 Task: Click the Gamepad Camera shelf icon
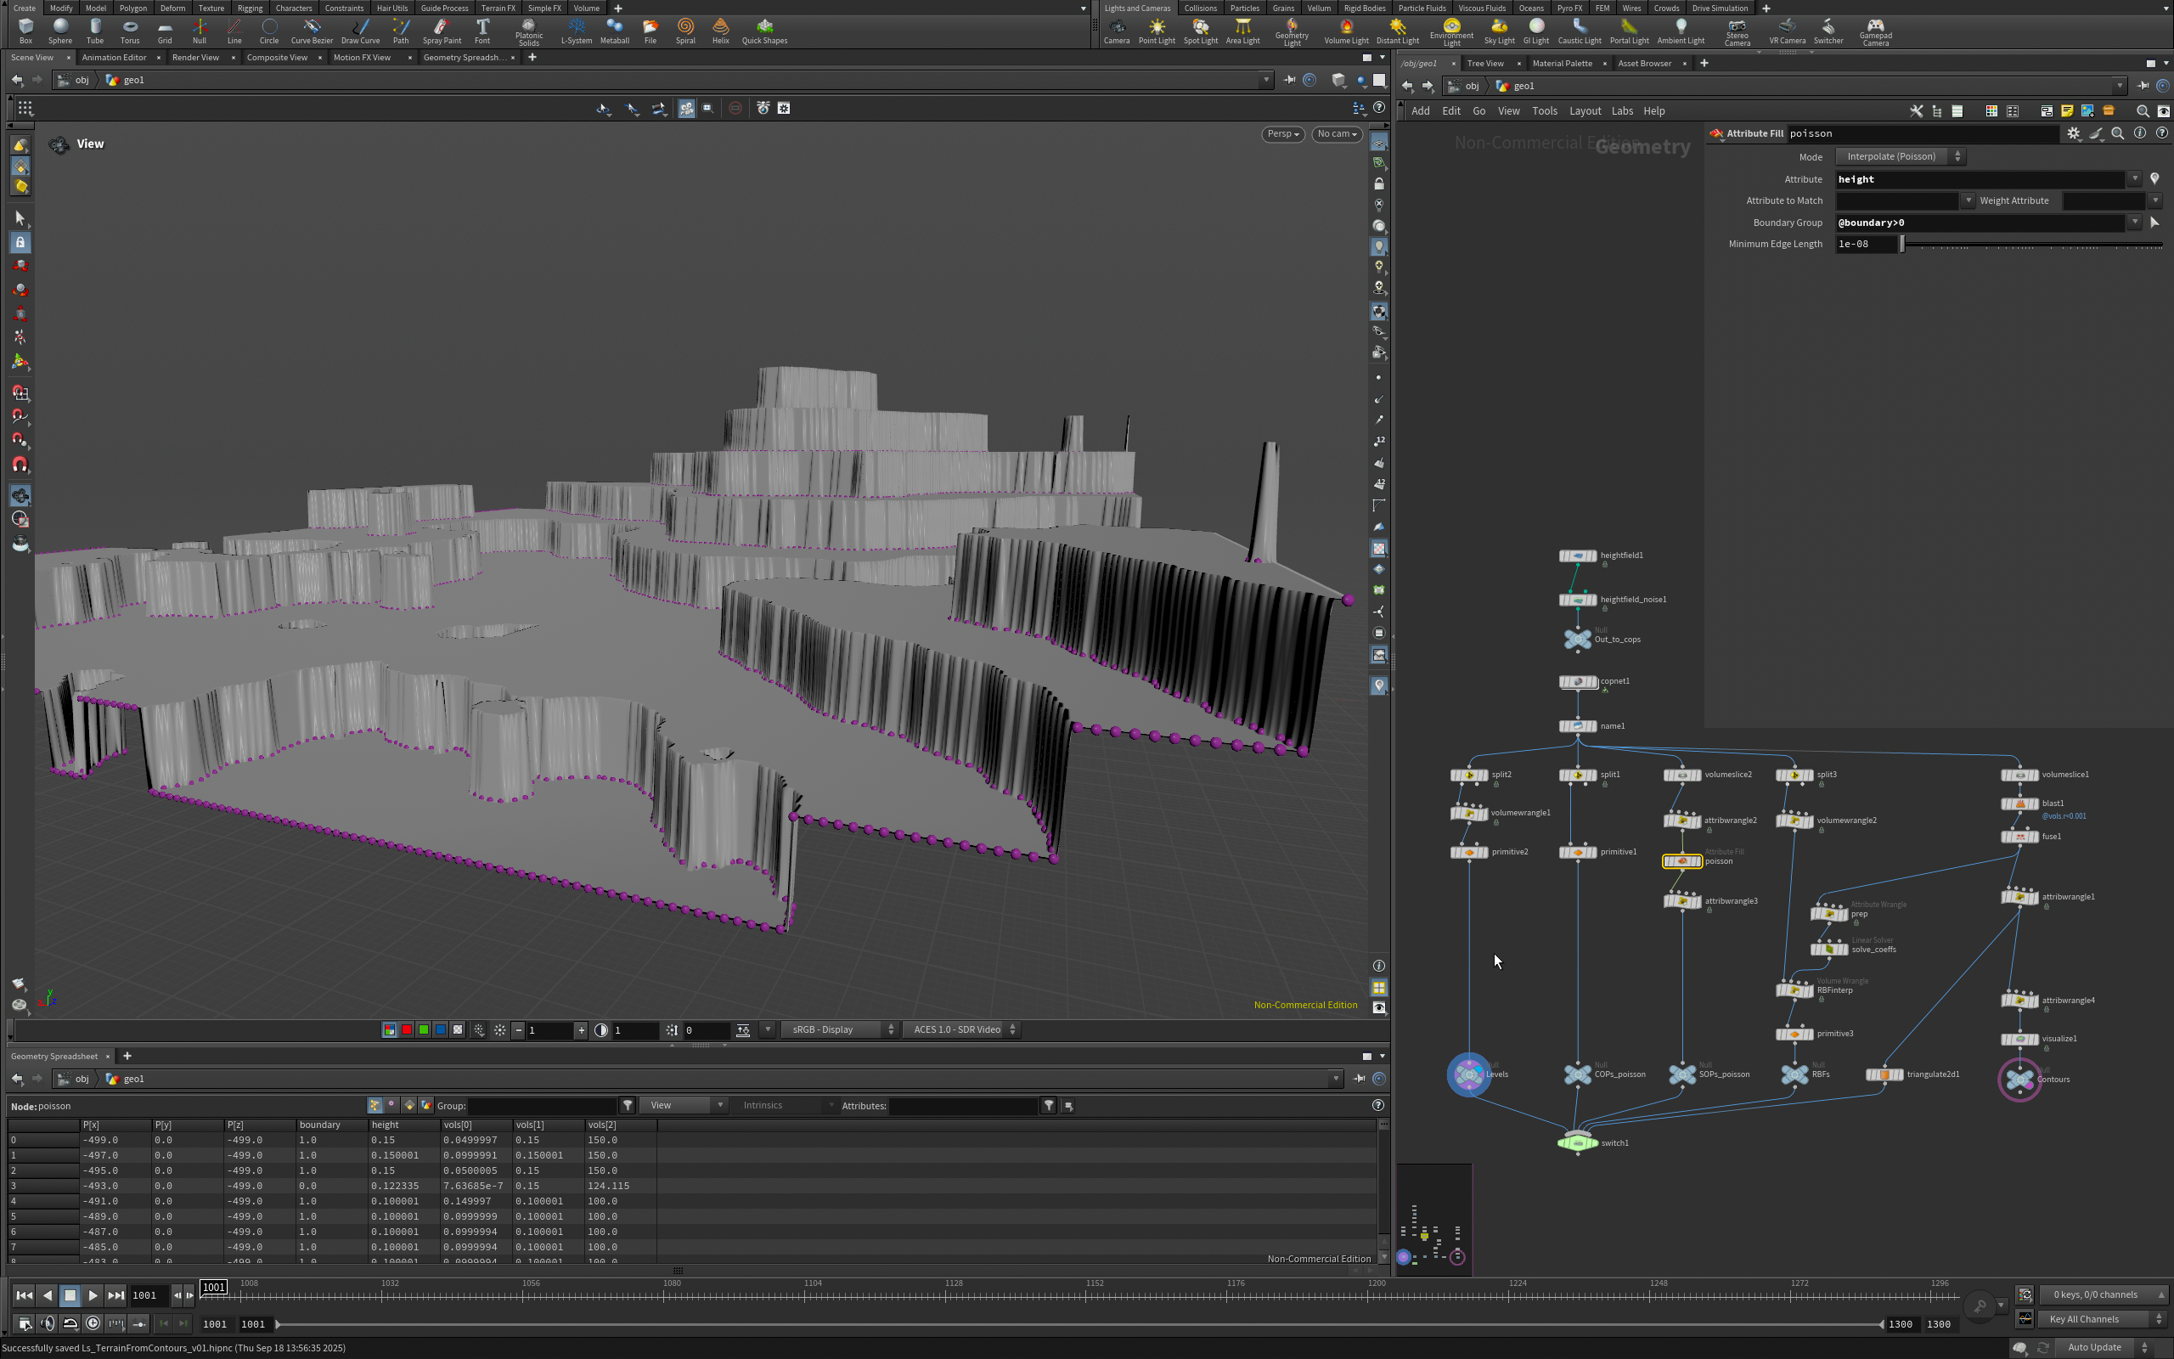(x=1875, y=30)
